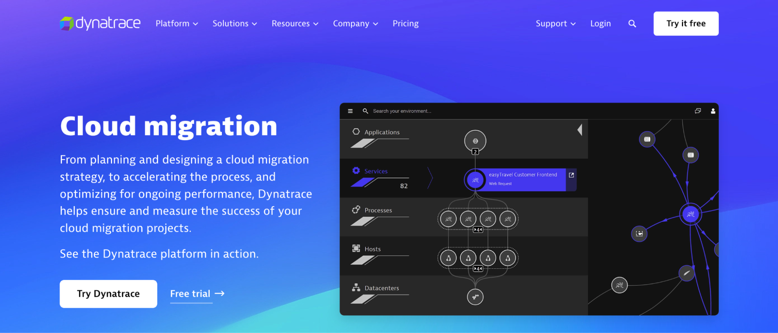Collapse the side panel with the triangle arrow
The height and width of the screenshot is (333, 778).
[580, 130]
